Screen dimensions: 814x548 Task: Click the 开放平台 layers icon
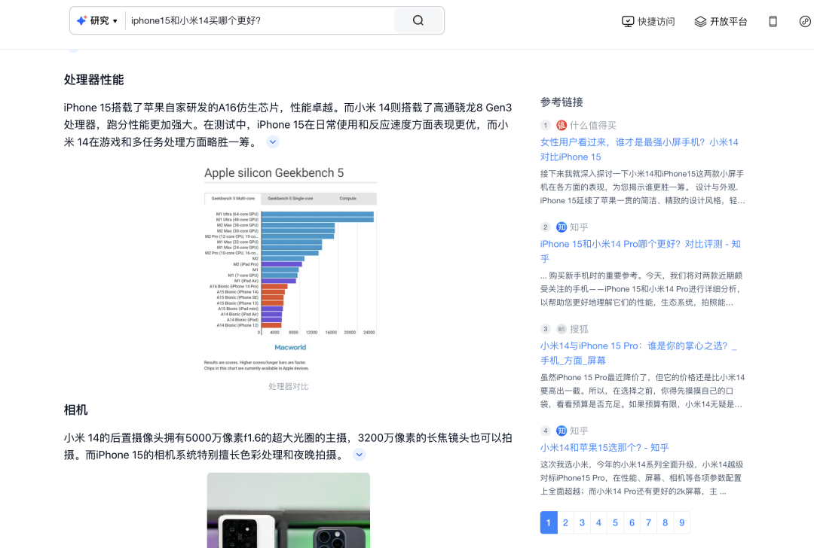(700, 21)
